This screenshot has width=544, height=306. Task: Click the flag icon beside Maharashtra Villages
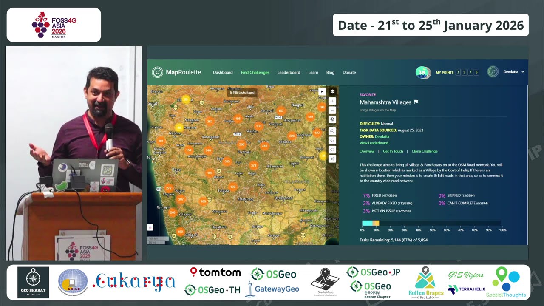416,102
